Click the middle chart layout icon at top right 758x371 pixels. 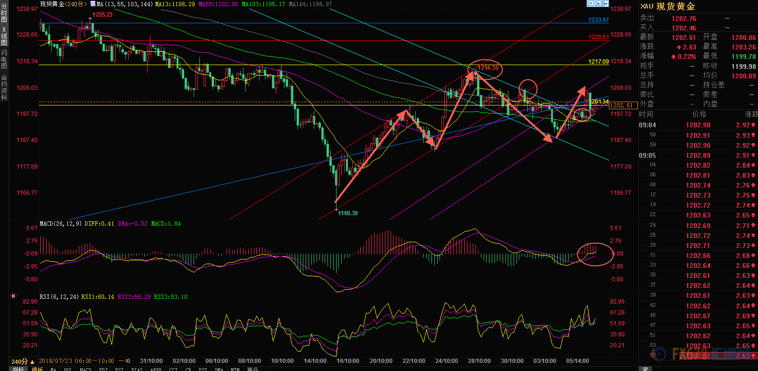tap(598, 4)
